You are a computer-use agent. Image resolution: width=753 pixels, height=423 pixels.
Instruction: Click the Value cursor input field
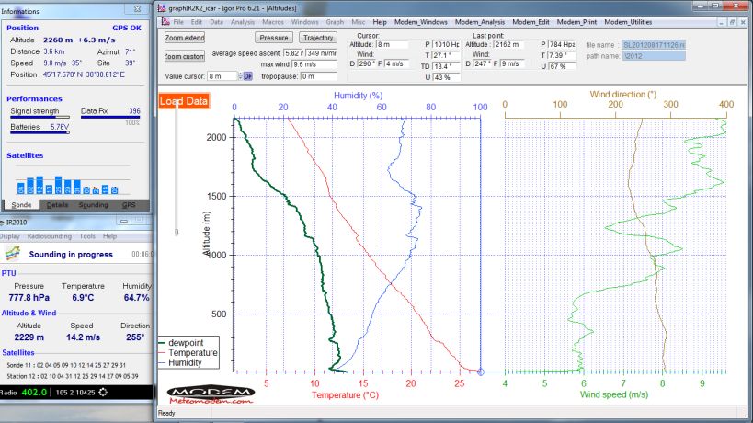pos(222,76)
